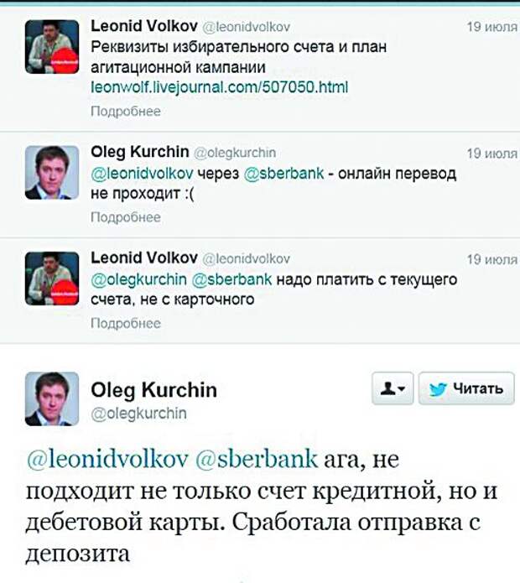Screen dimensions: 520x583
Task: Open Leonid Volkov's avatar in first tweet
Action: tap(52, 47)
